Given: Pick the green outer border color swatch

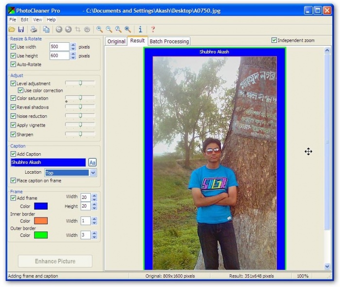Looking at the screenshot, I should point(41,235).
